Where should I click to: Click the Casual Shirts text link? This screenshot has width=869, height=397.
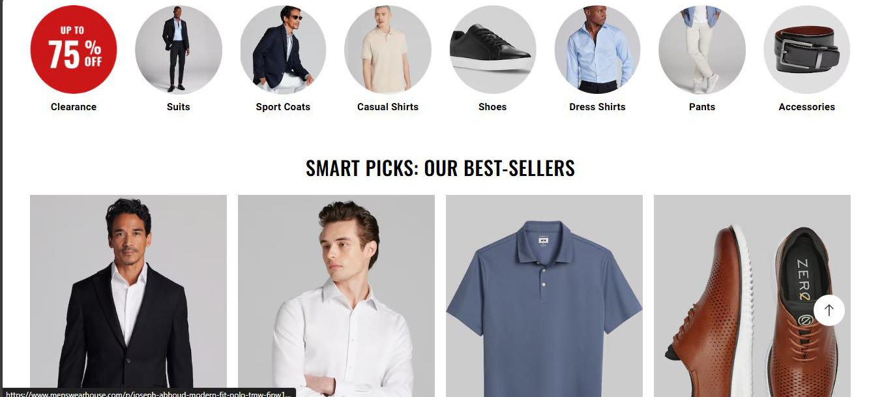click(388, 107)
